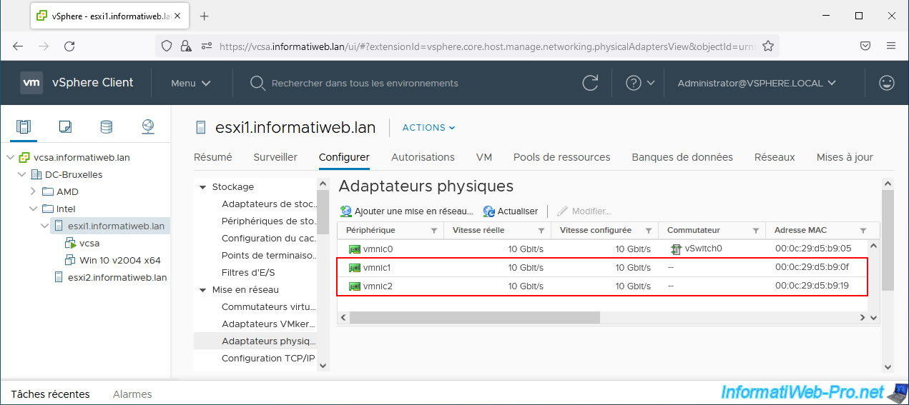Click the global refresh icon in header
This screenshot has width=909, height=405.
(x=590, y=83)
